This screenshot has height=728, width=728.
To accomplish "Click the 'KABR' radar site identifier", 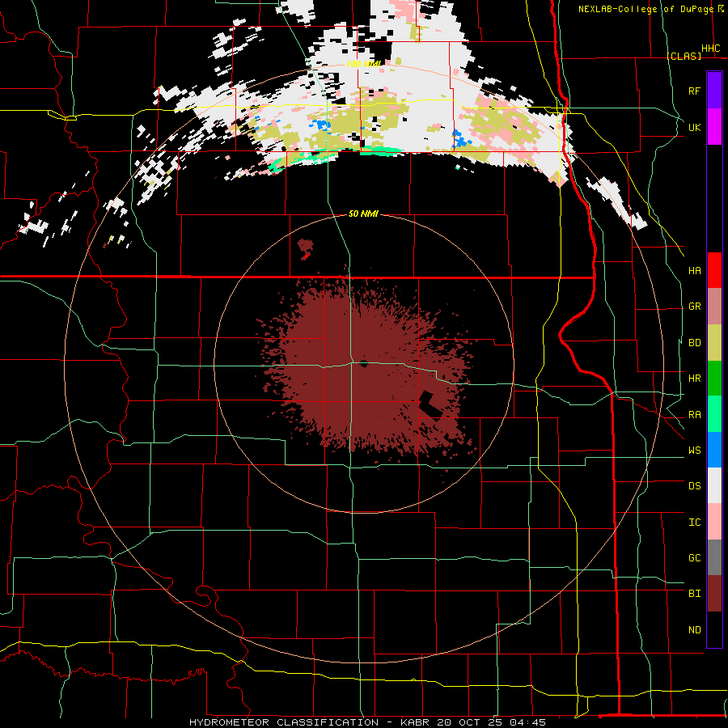I will [416, 722].
